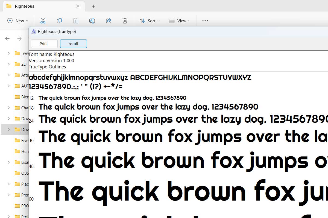Open the Sort dropdown
328x218 pixels.
[x=149, y=20]
